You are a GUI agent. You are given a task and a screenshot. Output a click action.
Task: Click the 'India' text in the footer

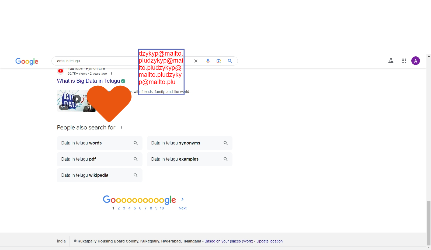(x=61, y=241)
